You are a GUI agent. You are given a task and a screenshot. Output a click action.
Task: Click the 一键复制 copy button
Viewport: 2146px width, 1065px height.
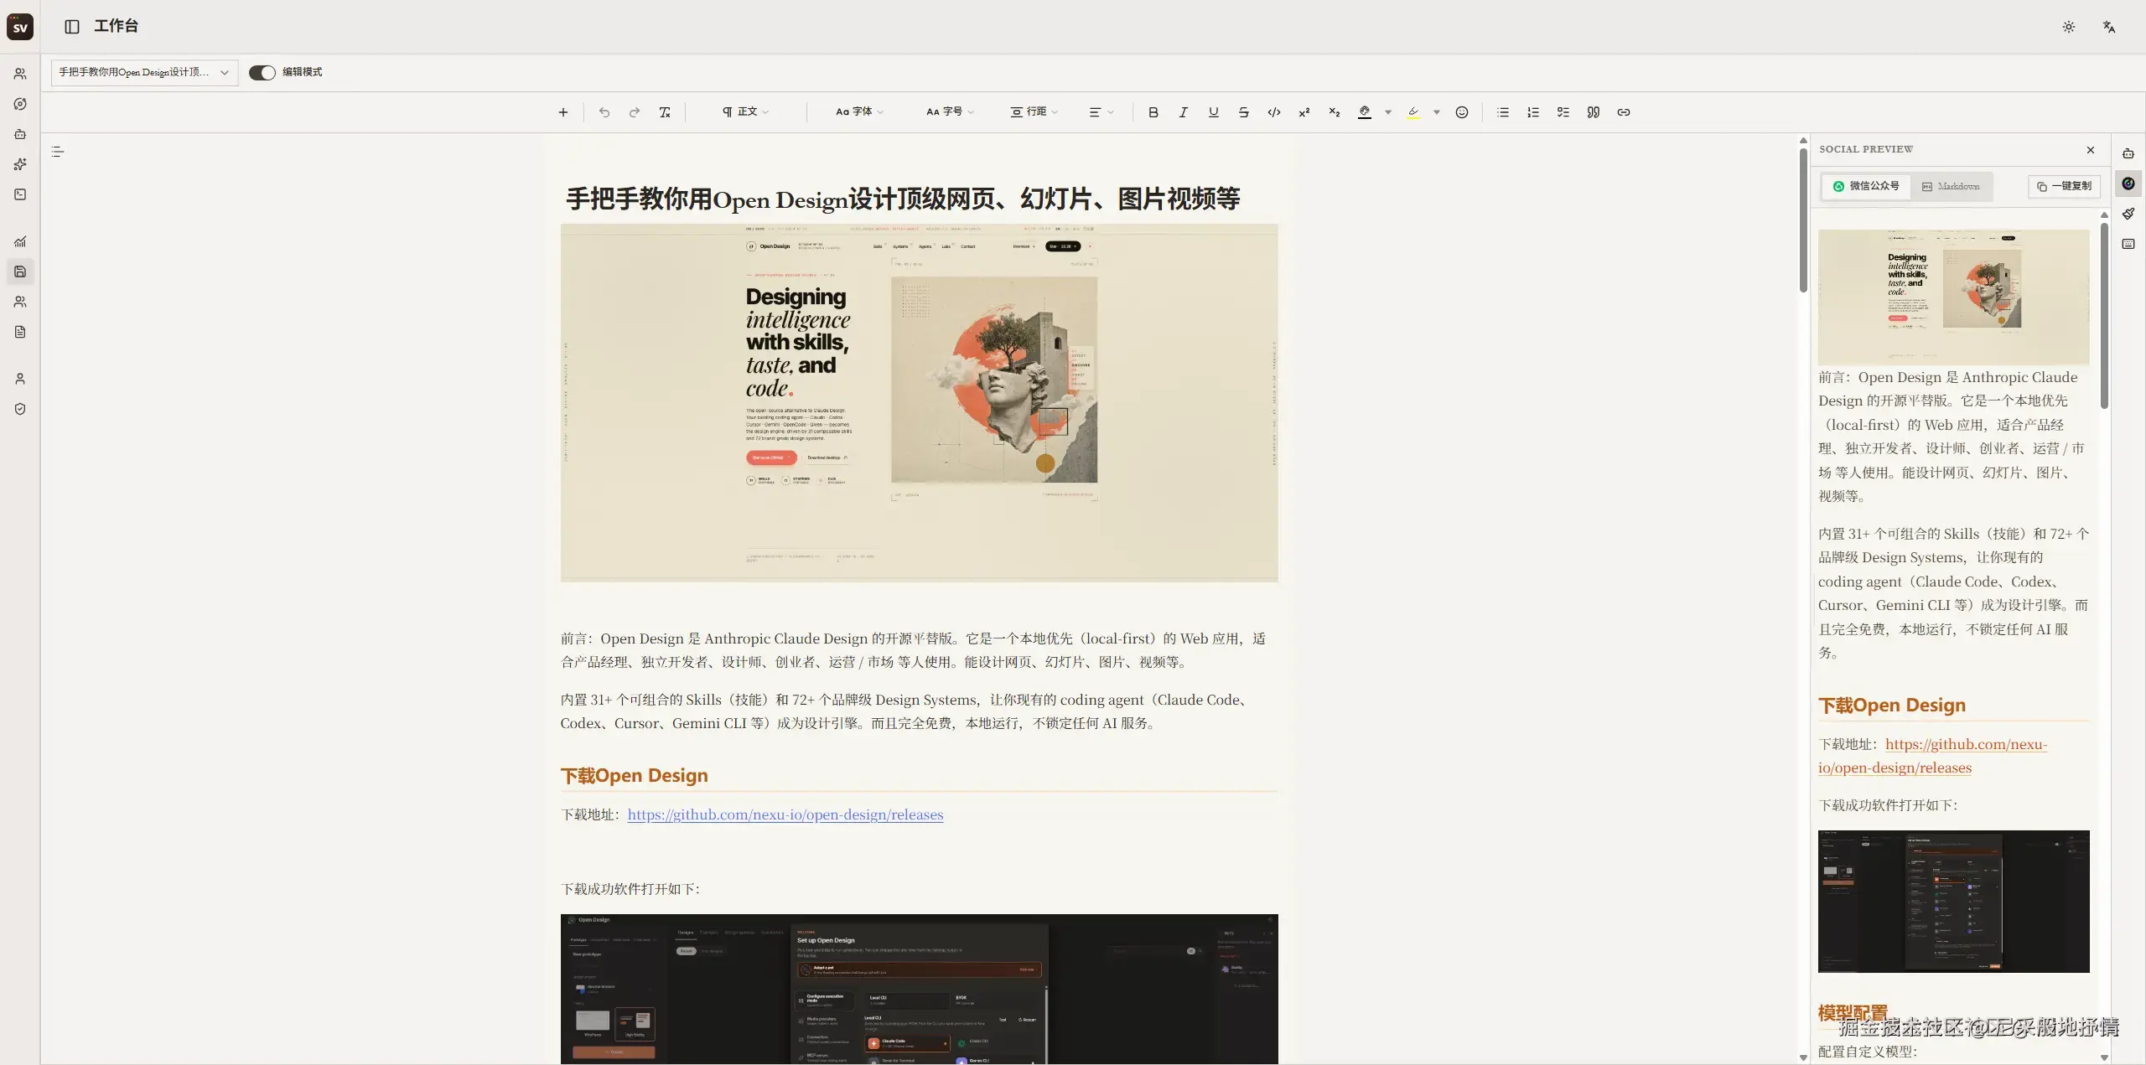[2064, 186]
